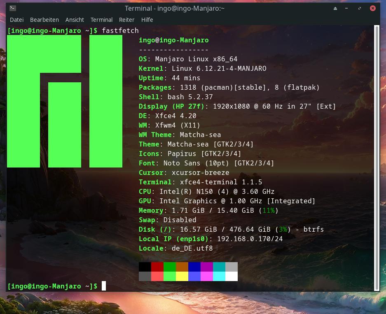
Task: Click the Local IP address 192.168.0.170/24
Action: click(x=250, y=239)
